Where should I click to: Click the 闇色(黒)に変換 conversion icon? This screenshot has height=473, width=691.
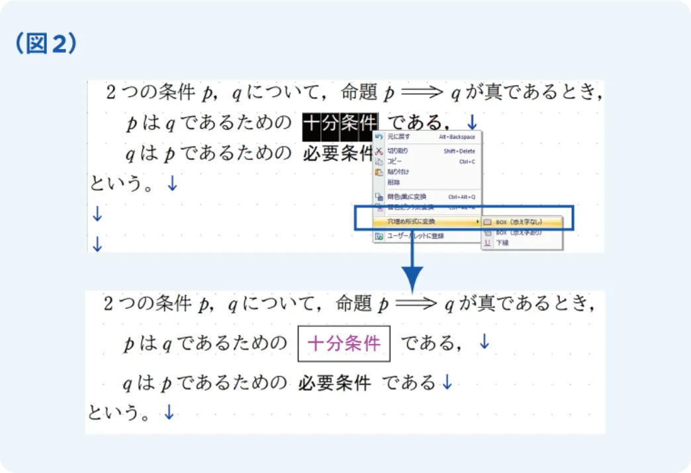pos(379,196)
